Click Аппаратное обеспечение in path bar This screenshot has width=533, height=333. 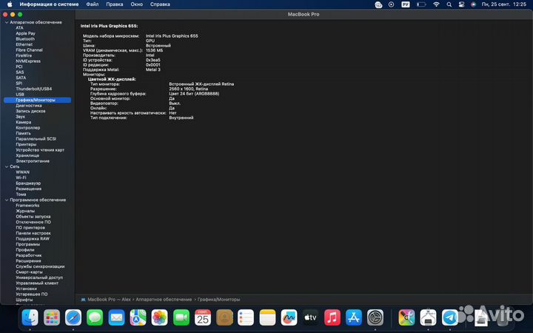tap(164, 300)
